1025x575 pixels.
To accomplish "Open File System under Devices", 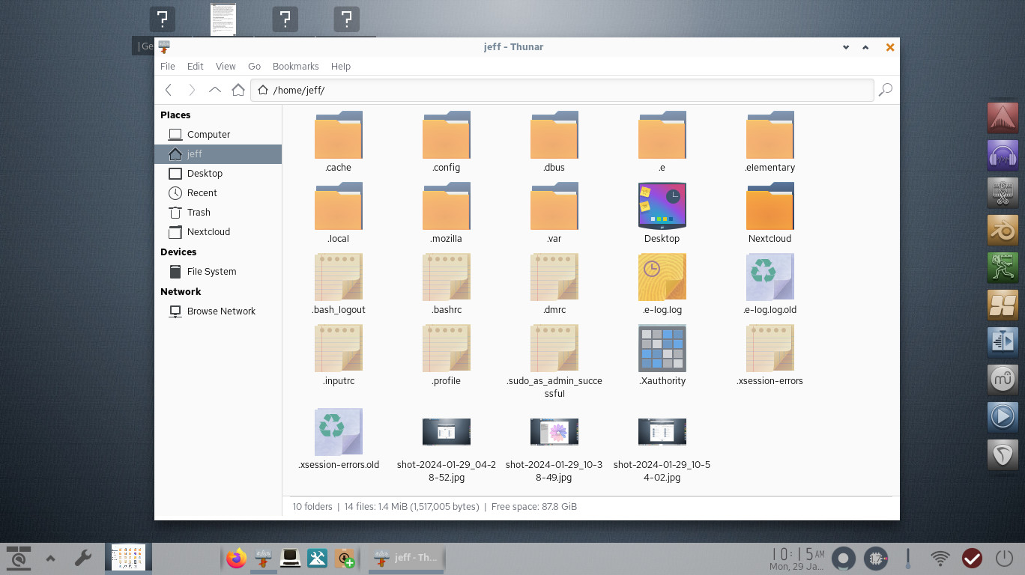I will (x=218, y=272).
